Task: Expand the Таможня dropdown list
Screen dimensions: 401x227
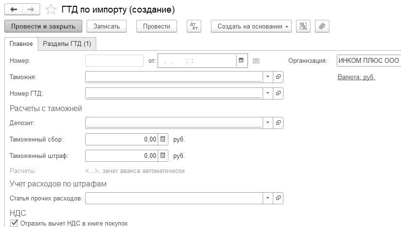Action: click(x=268, y=77)
